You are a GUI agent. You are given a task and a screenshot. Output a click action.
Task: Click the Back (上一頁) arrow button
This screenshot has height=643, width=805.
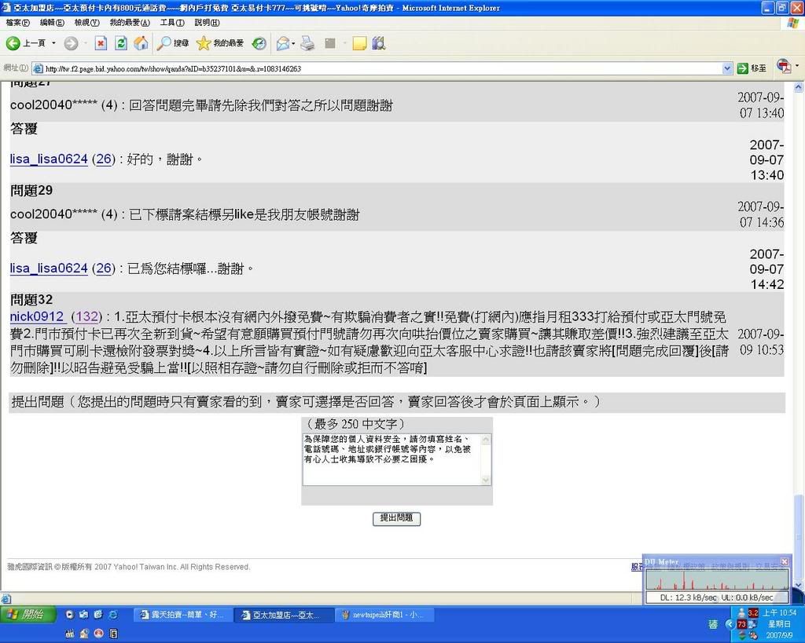(26, 44)
